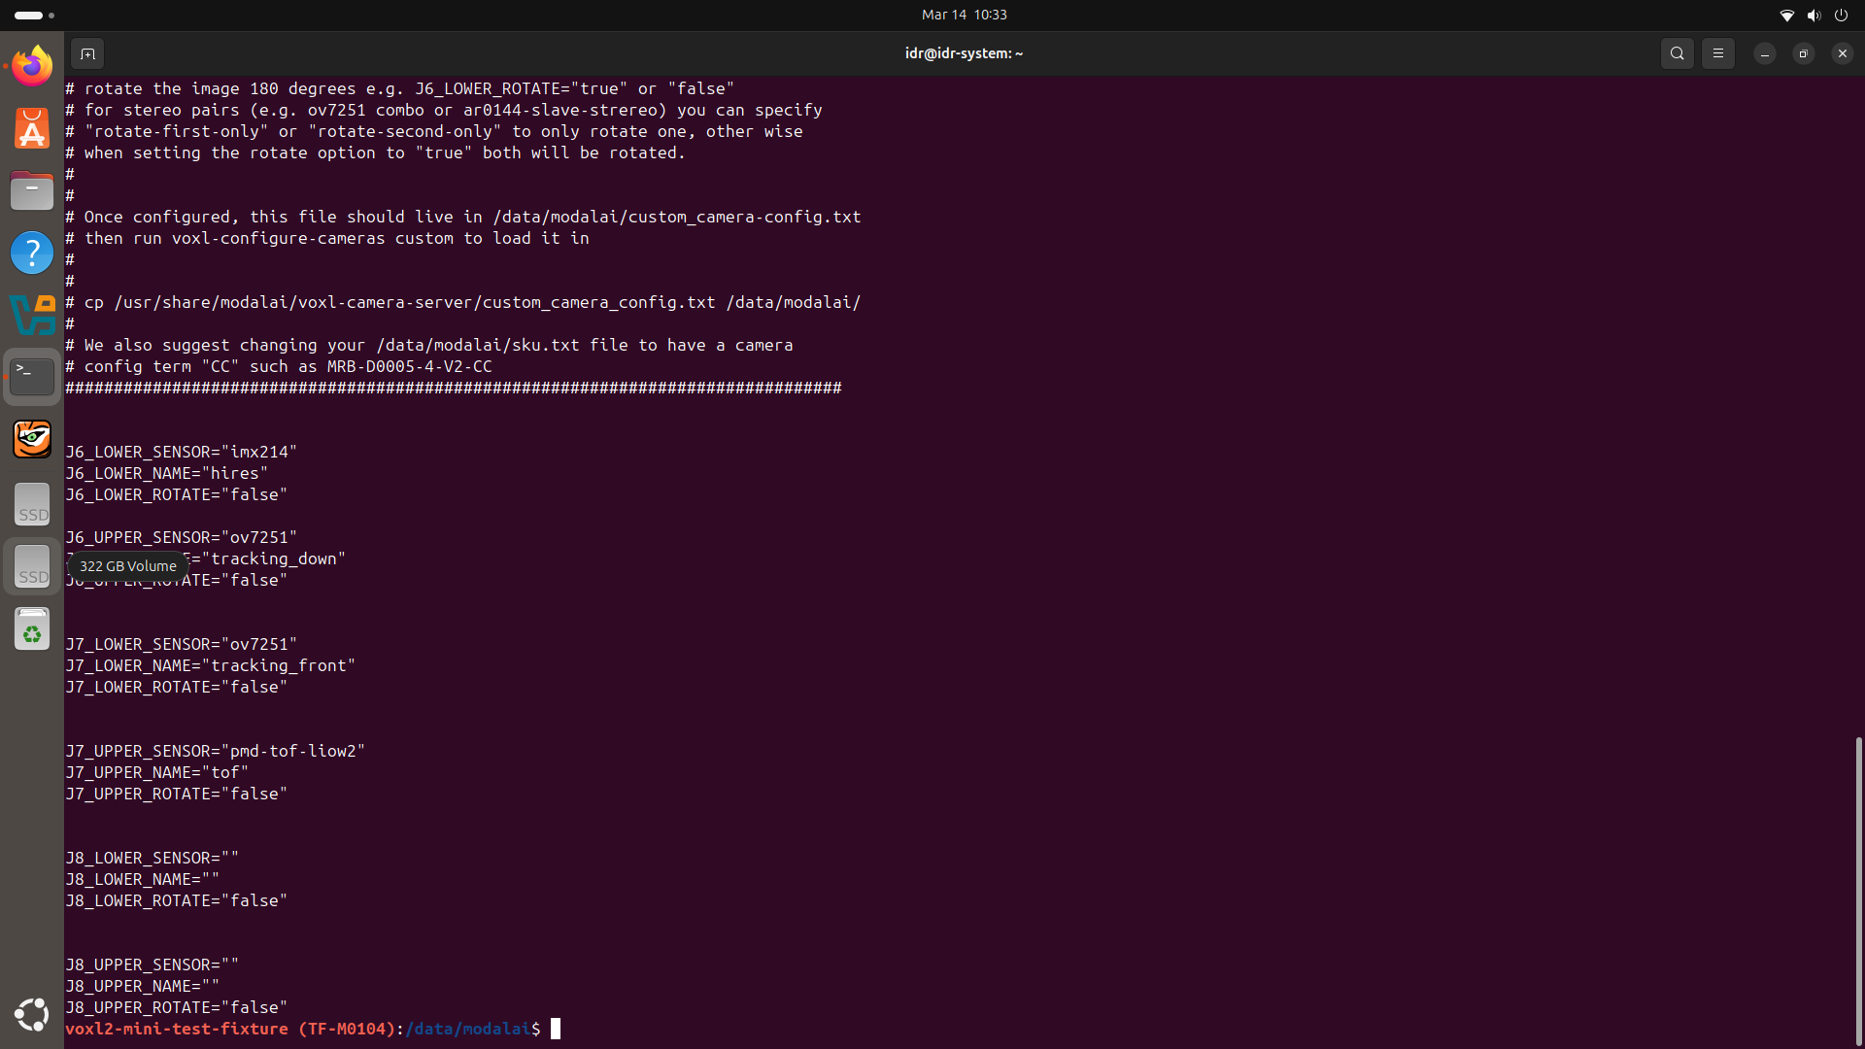This screenshot has width=1865, height=1049.
Task: Open the Help application from the dock
Action: point(32,252)
